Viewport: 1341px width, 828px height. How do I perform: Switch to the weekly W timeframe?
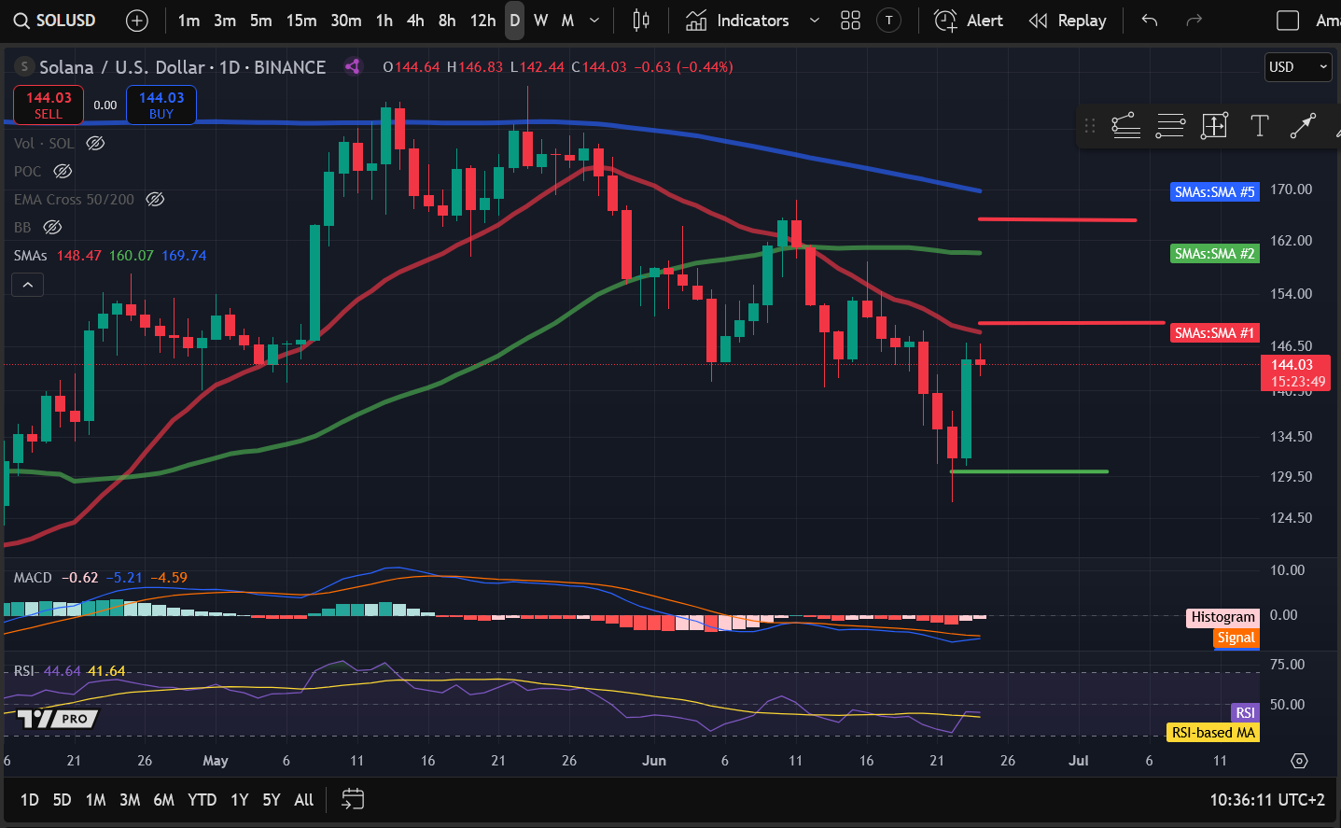click(x=540, y=21)
